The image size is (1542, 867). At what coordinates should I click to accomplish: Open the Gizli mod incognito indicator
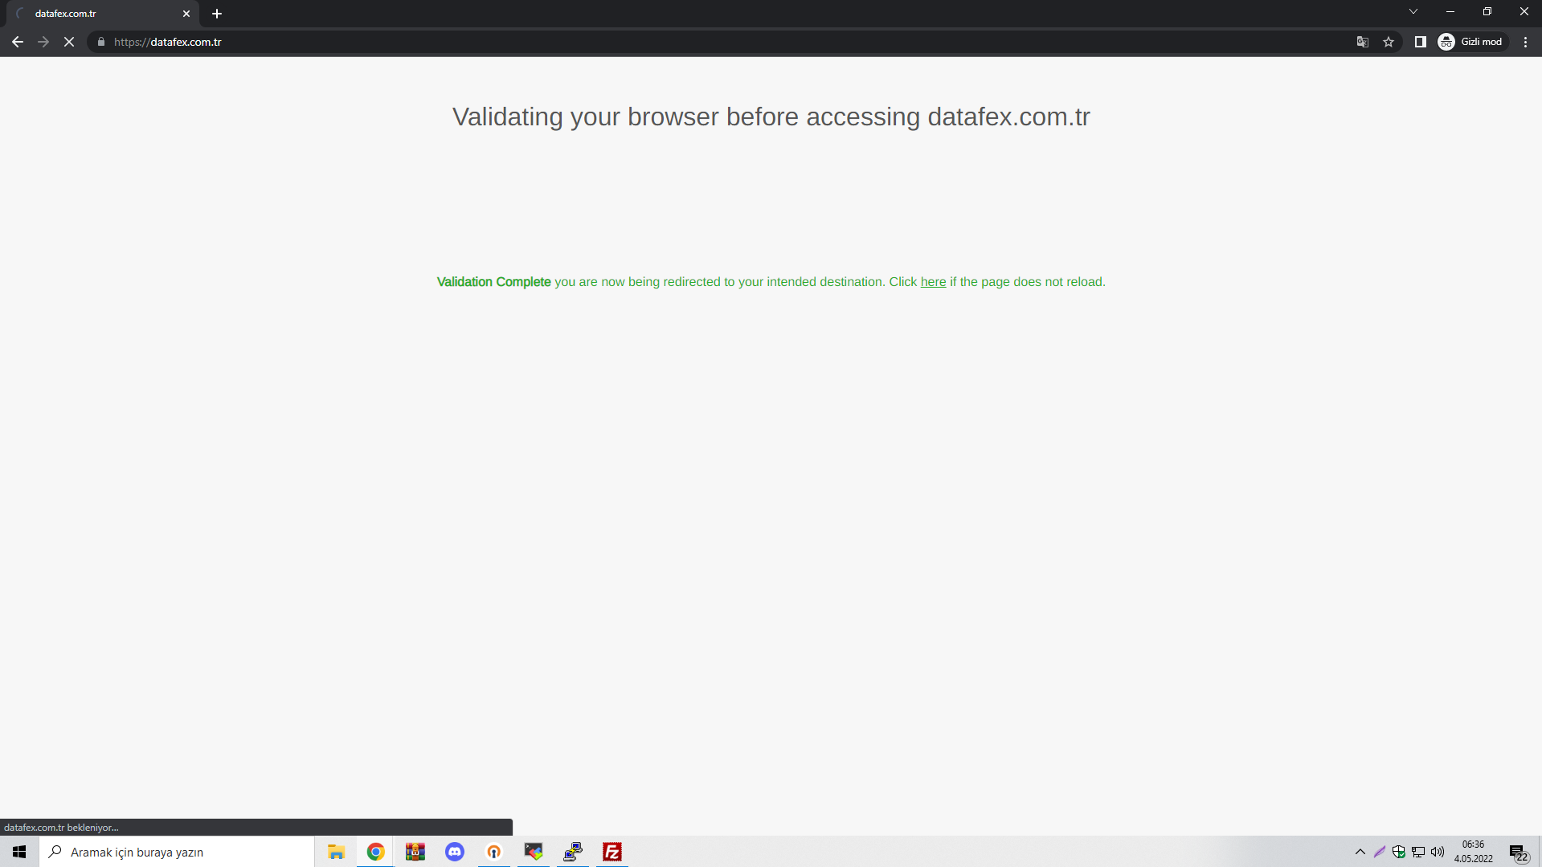pyautogui.click(x=1472, y=42)
